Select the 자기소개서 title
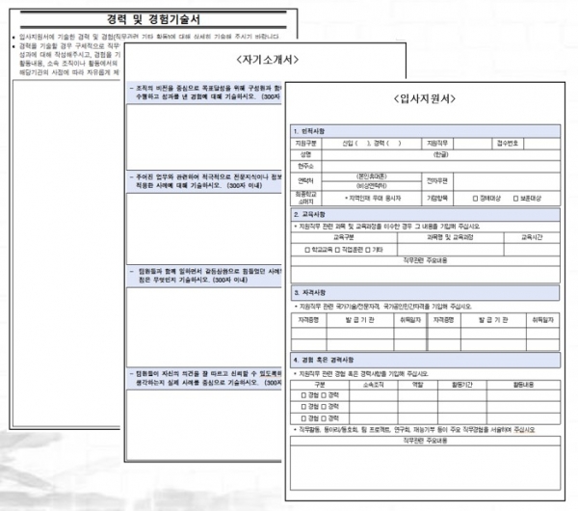This screenshot has height=511, width=578. point(267,60)
